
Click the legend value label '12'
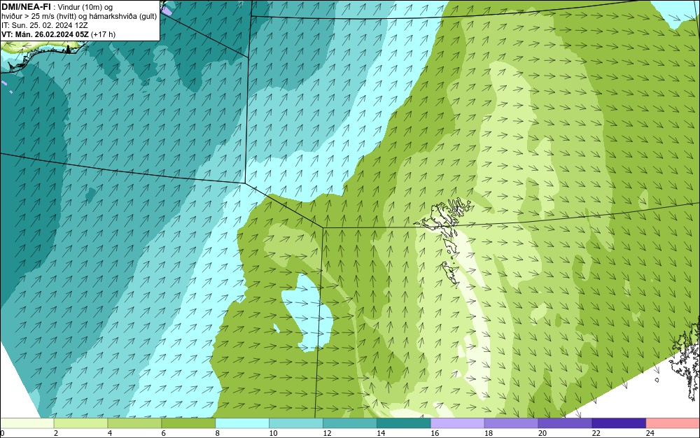tap(327, 433)
